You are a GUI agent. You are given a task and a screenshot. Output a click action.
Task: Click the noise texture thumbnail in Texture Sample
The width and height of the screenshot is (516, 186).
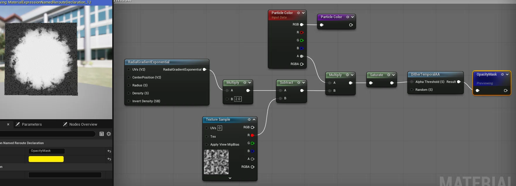click(x=216, y=162)
